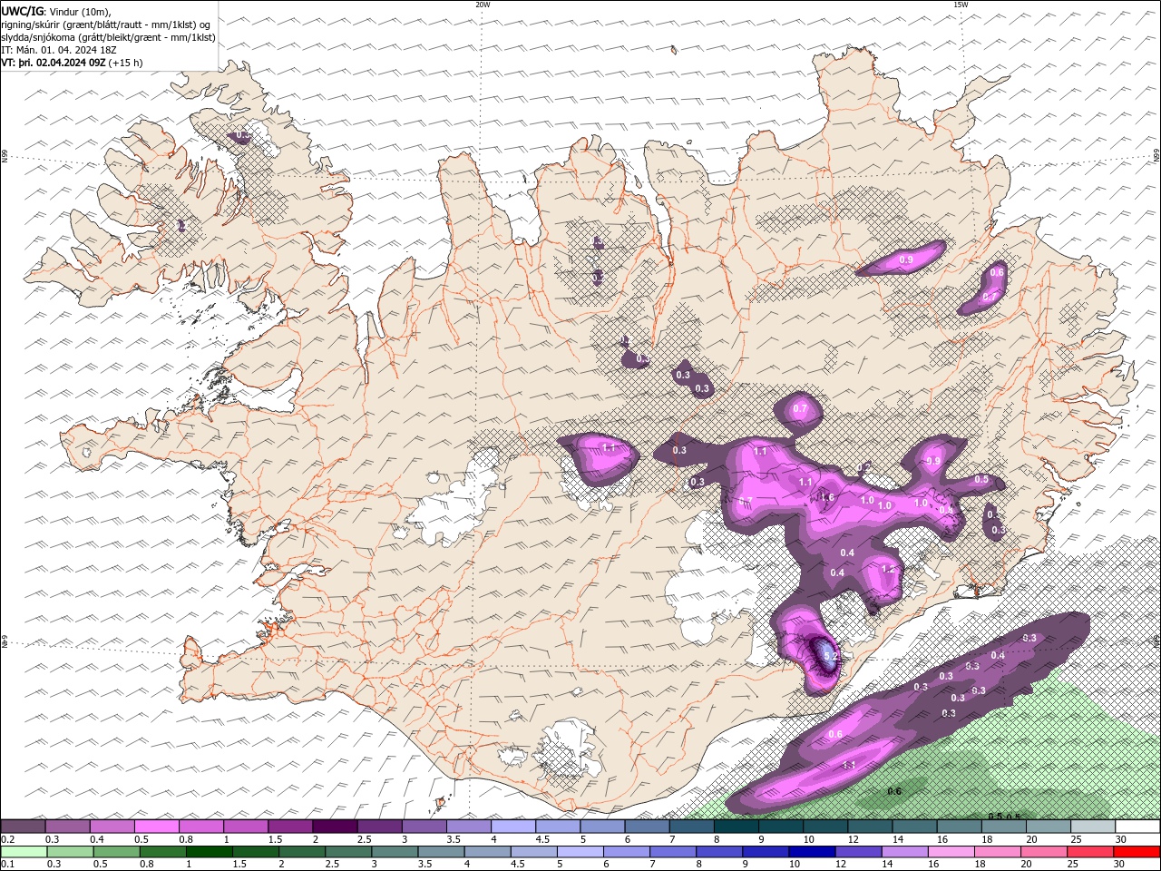Choose the deep blue 10–12 swatch in lower legend row
The width and height of the screenshot is (1161, 871).
point(813,852)
